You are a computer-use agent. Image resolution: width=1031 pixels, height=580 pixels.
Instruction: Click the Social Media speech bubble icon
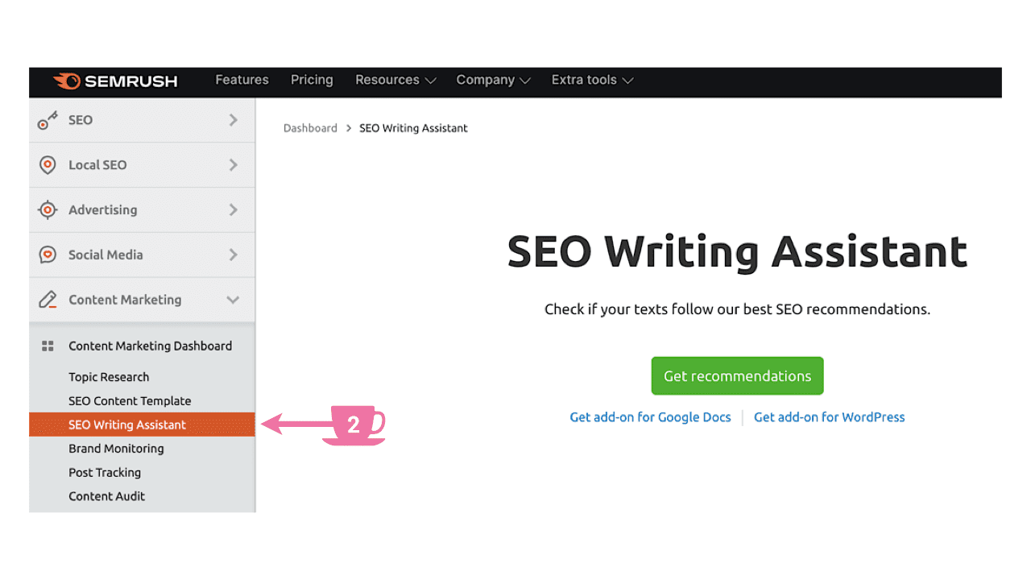pos(48,255)
